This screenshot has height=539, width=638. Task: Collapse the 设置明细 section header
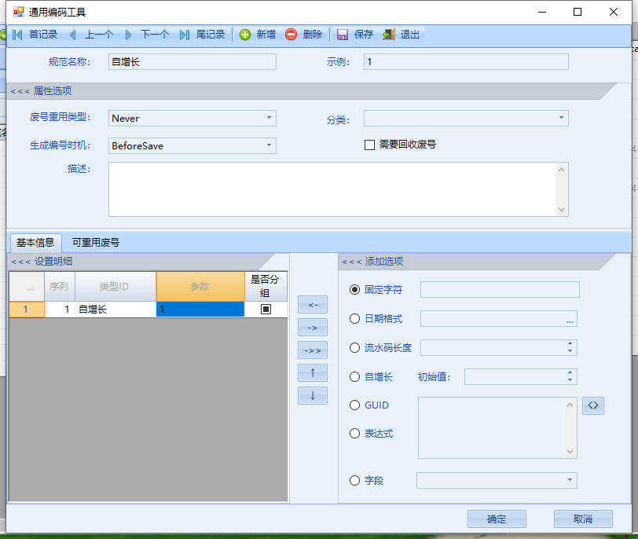pyautogui.click(x=42, y=262)
